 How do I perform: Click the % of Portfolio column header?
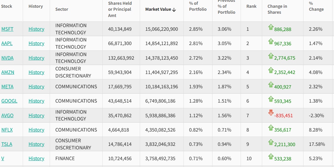(x=198, y=6)
